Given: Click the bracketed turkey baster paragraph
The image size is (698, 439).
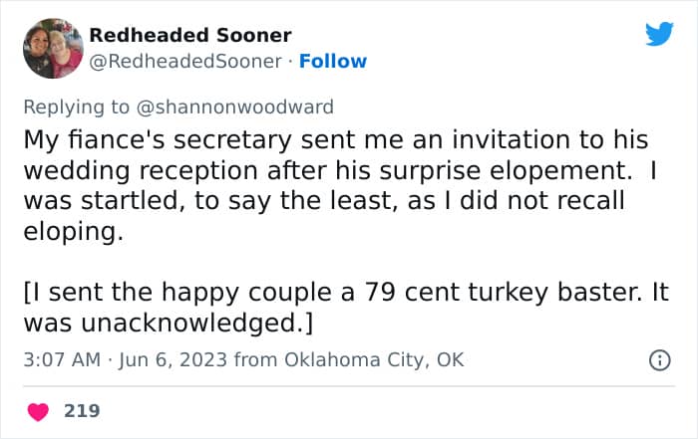Looking at the screenshot, I should pyautogui.click(x=339, y=308).
